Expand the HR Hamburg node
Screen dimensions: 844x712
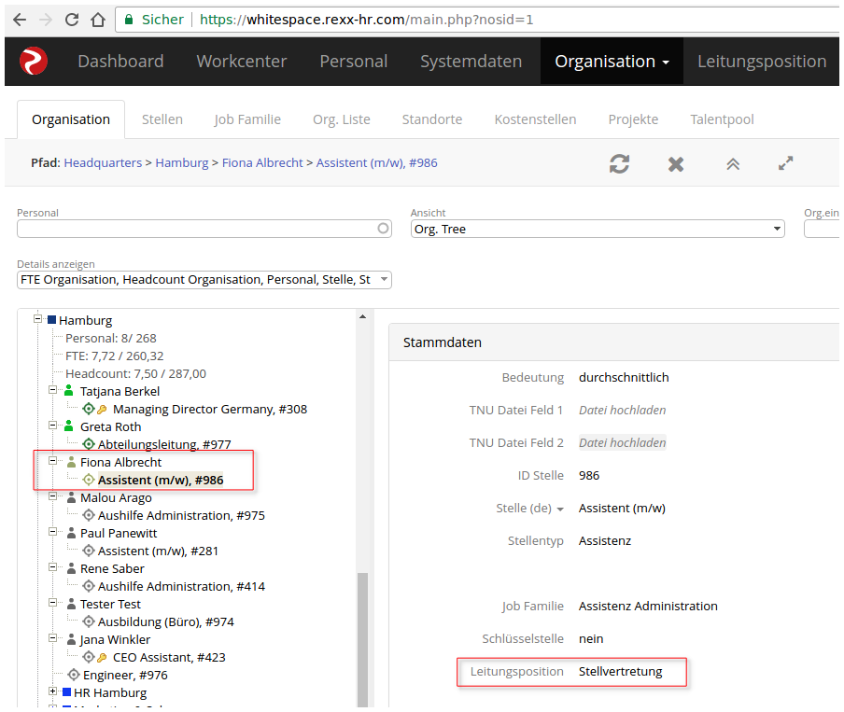52,691
